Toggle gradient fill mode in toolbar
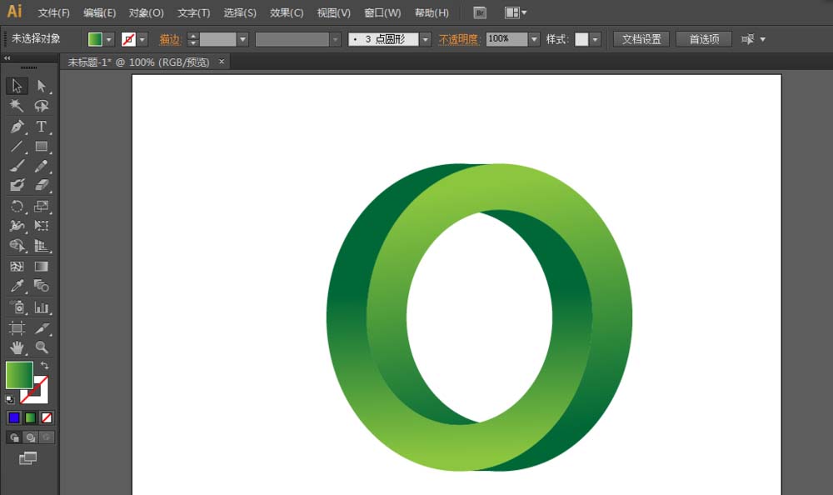The image size is (833, 495). (x=31, y=417)
